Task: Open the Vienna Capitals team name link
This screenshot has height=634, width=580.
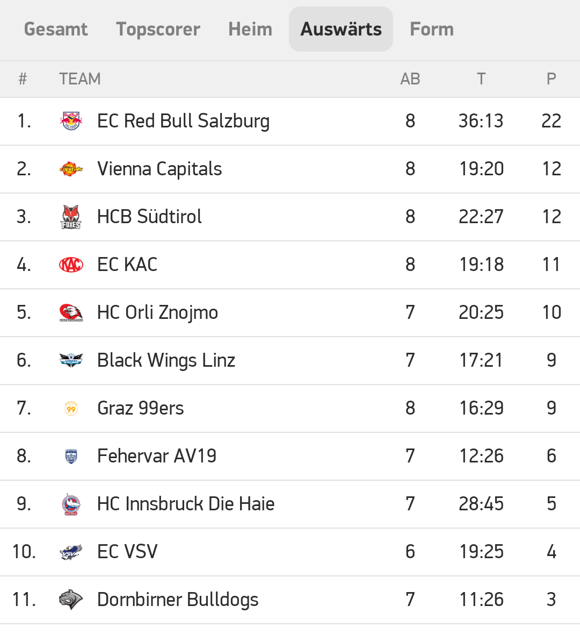Action: coord(160,169)
